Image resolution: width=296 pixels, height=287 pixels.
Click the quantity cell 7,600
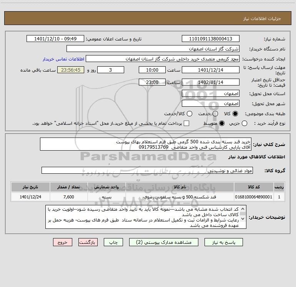pos(69,197)
